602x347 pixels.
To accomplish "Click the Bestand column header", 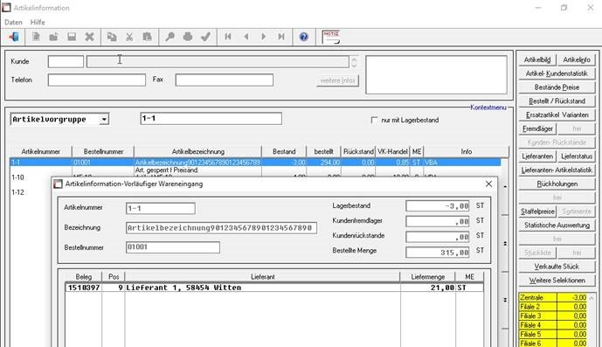I will [x=284, y=151].
